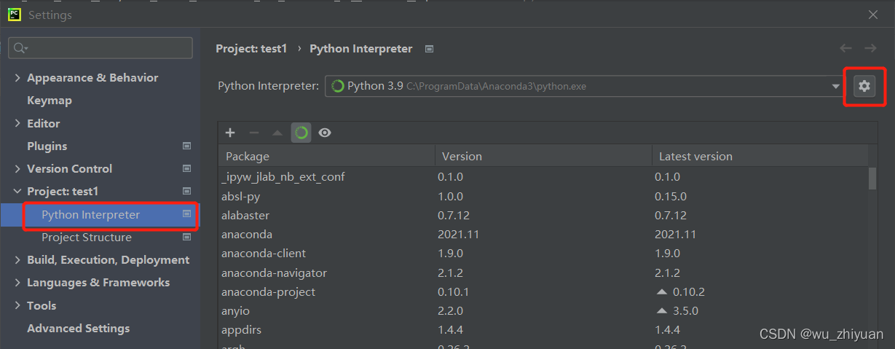Expand Languages & Frameworks section

(17, 283)
